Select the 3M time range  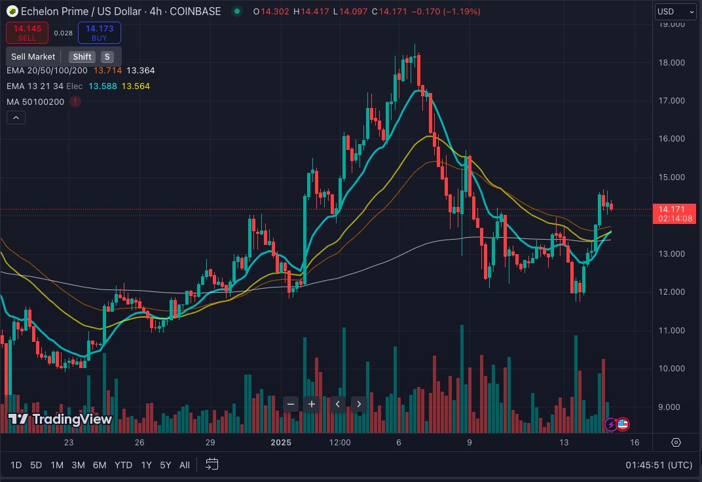click(x=79, y=465)
